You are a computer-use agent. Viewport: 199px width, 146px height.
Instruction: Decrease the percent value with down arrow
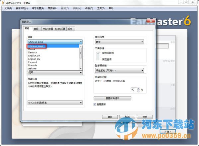(138, 91)
